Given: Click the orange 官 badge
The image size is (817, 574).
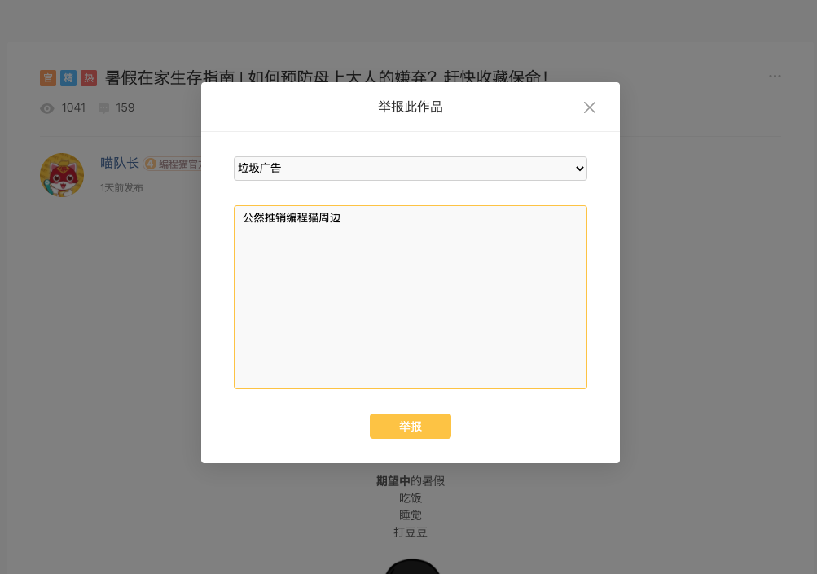Looking at the screenshot, I should 48,78.
